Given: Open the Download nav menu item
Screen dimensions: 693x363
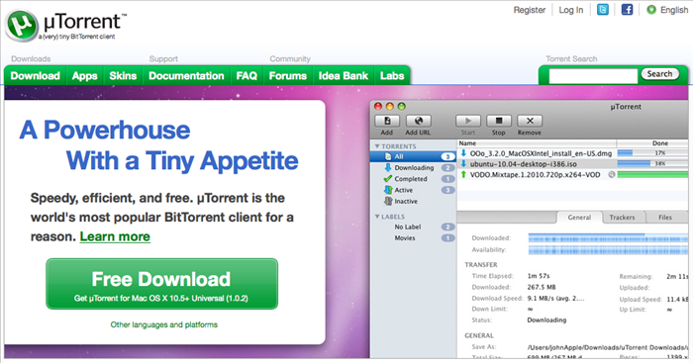Looking at the screenshot, I should 35,76.
